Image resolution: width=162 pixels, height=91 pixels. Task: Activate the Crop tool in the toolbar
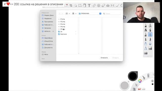point(71,5)
